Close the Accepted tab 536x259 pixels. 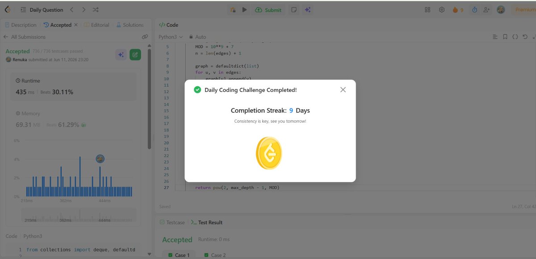tap(76, 25)
